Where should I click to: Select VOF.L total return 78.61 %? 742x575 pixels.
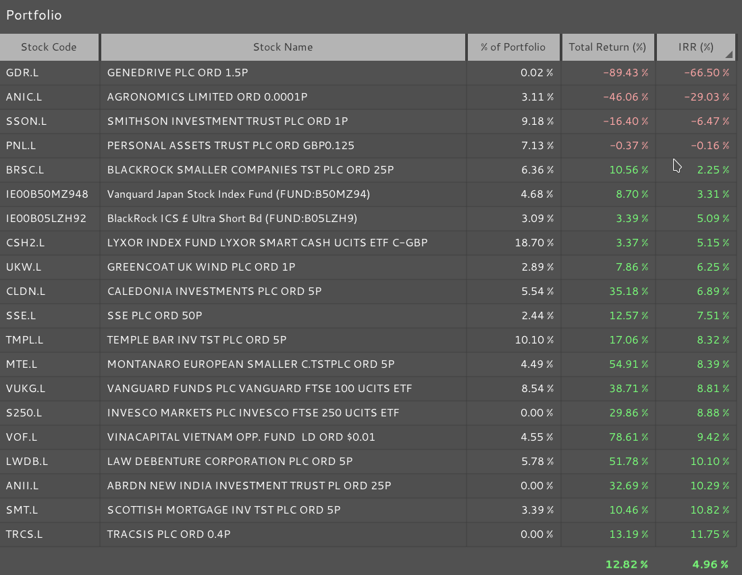[x=629, y=437]
